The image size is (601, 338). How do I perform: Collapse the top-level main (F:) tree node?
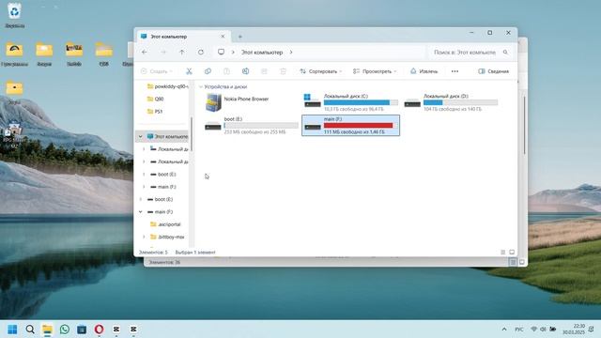tap(140, 212)
